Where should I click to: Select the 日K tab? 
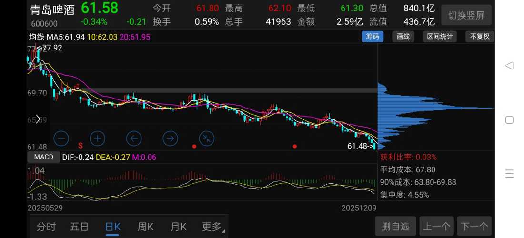pos(112,227)
